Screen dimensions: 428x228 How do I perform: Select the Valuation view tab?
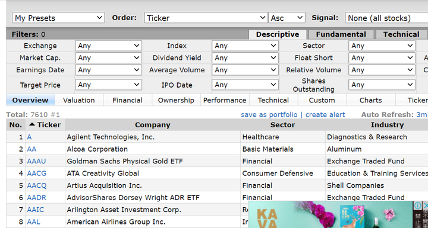(79, 100)
